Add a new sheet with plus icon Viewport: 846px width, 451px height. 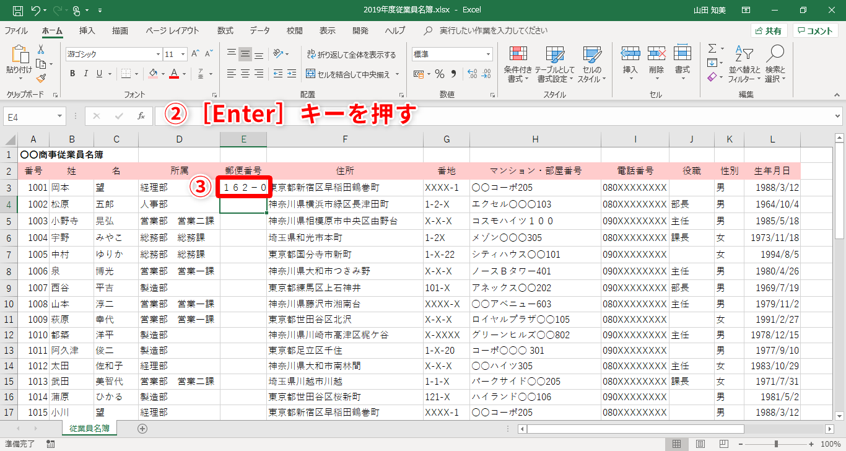(142, 428)
